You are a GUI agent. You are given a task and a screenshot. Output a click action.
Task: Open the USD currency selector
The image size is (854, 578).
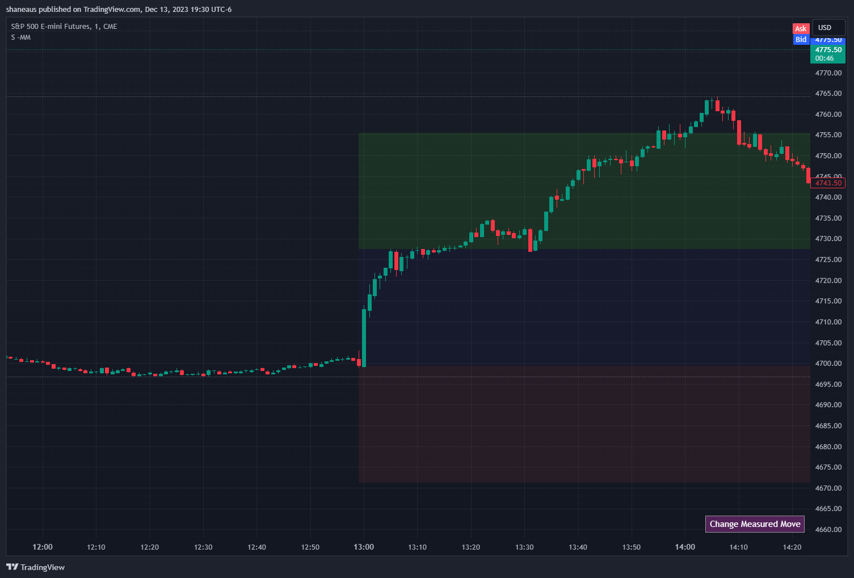[828, 27]
